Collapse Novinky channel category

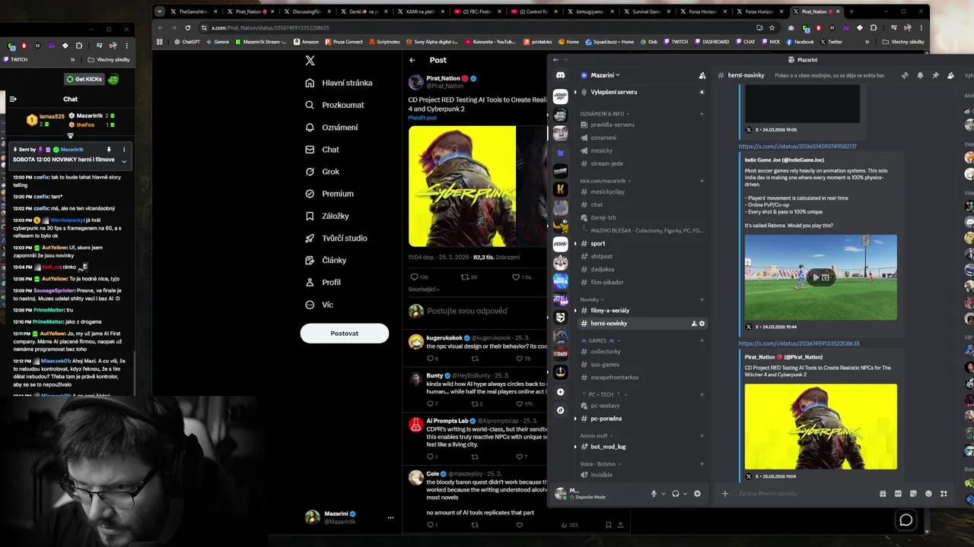[x=592, y=299]
